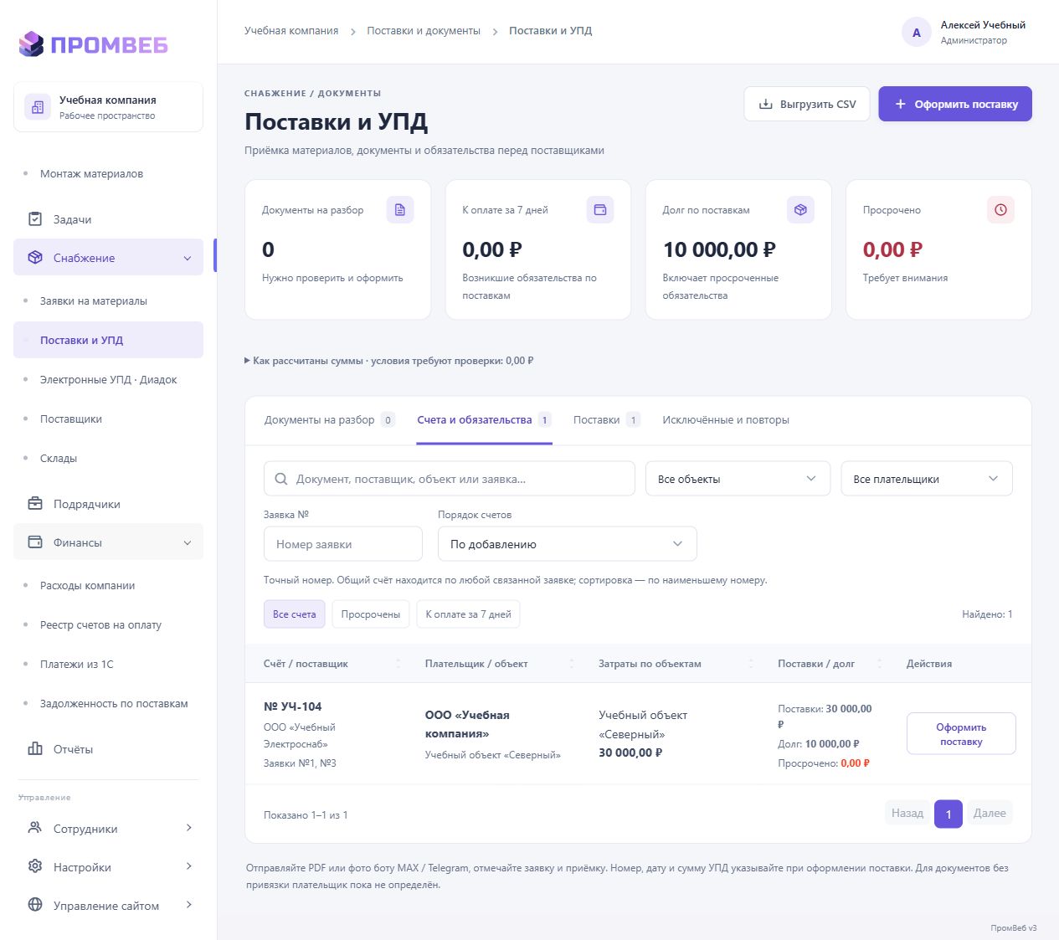Open Электронные УПД · Диадок menu item
Screen dimensions: 1059x940
coord(108,380)
